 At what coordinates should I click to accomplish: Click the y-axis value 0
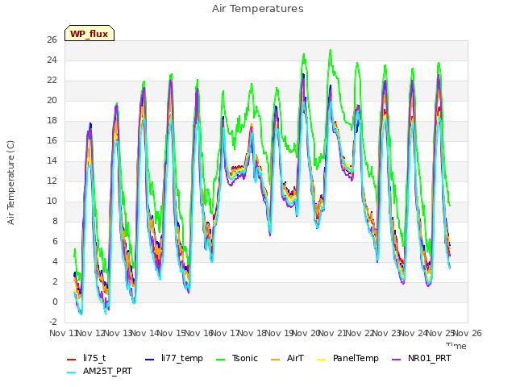[55, 302]
